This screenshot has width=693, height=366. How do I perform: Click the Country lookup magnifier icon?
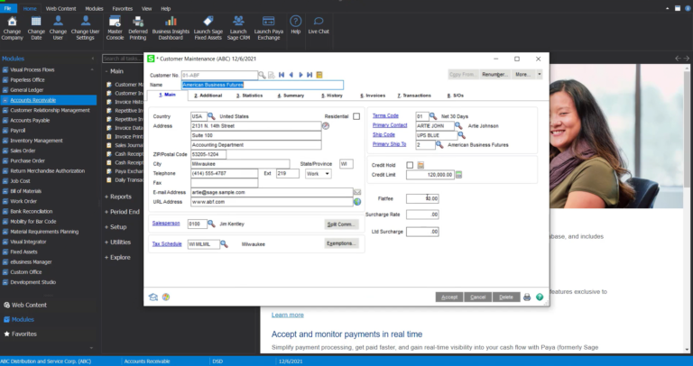pyautogui.click(x=211, y=116)
